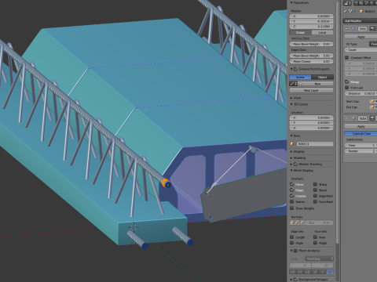
Task: Click the plus icon on grease pencil New button
Action: pos(300,84)
